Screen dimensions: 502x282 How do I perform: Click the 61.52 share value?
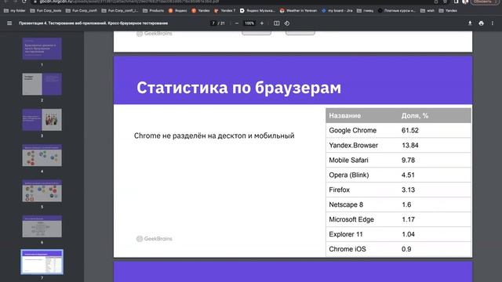point(410,131)
